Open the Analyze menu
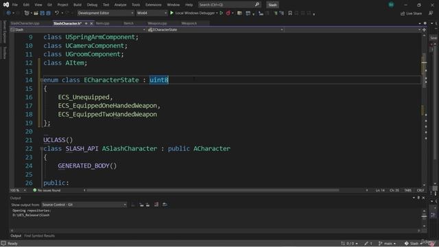439x247 pixels. click(120, 5)
